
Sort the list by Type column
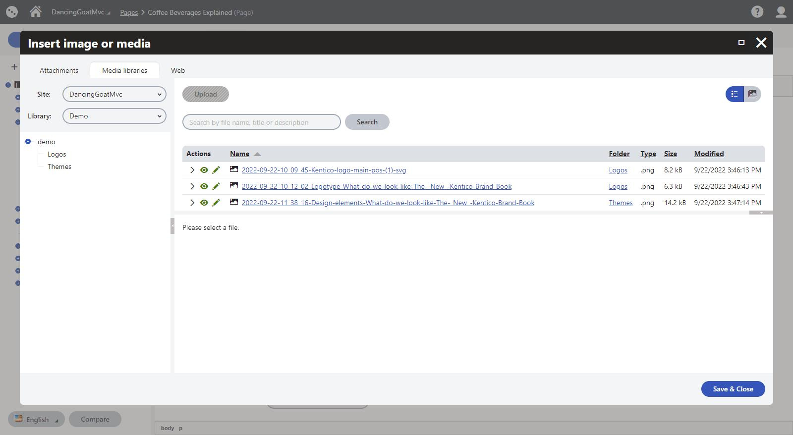pos(648,154)
